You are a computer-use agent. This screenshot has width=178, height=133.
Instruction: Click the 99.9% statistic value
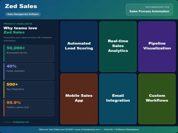point(14,102)
